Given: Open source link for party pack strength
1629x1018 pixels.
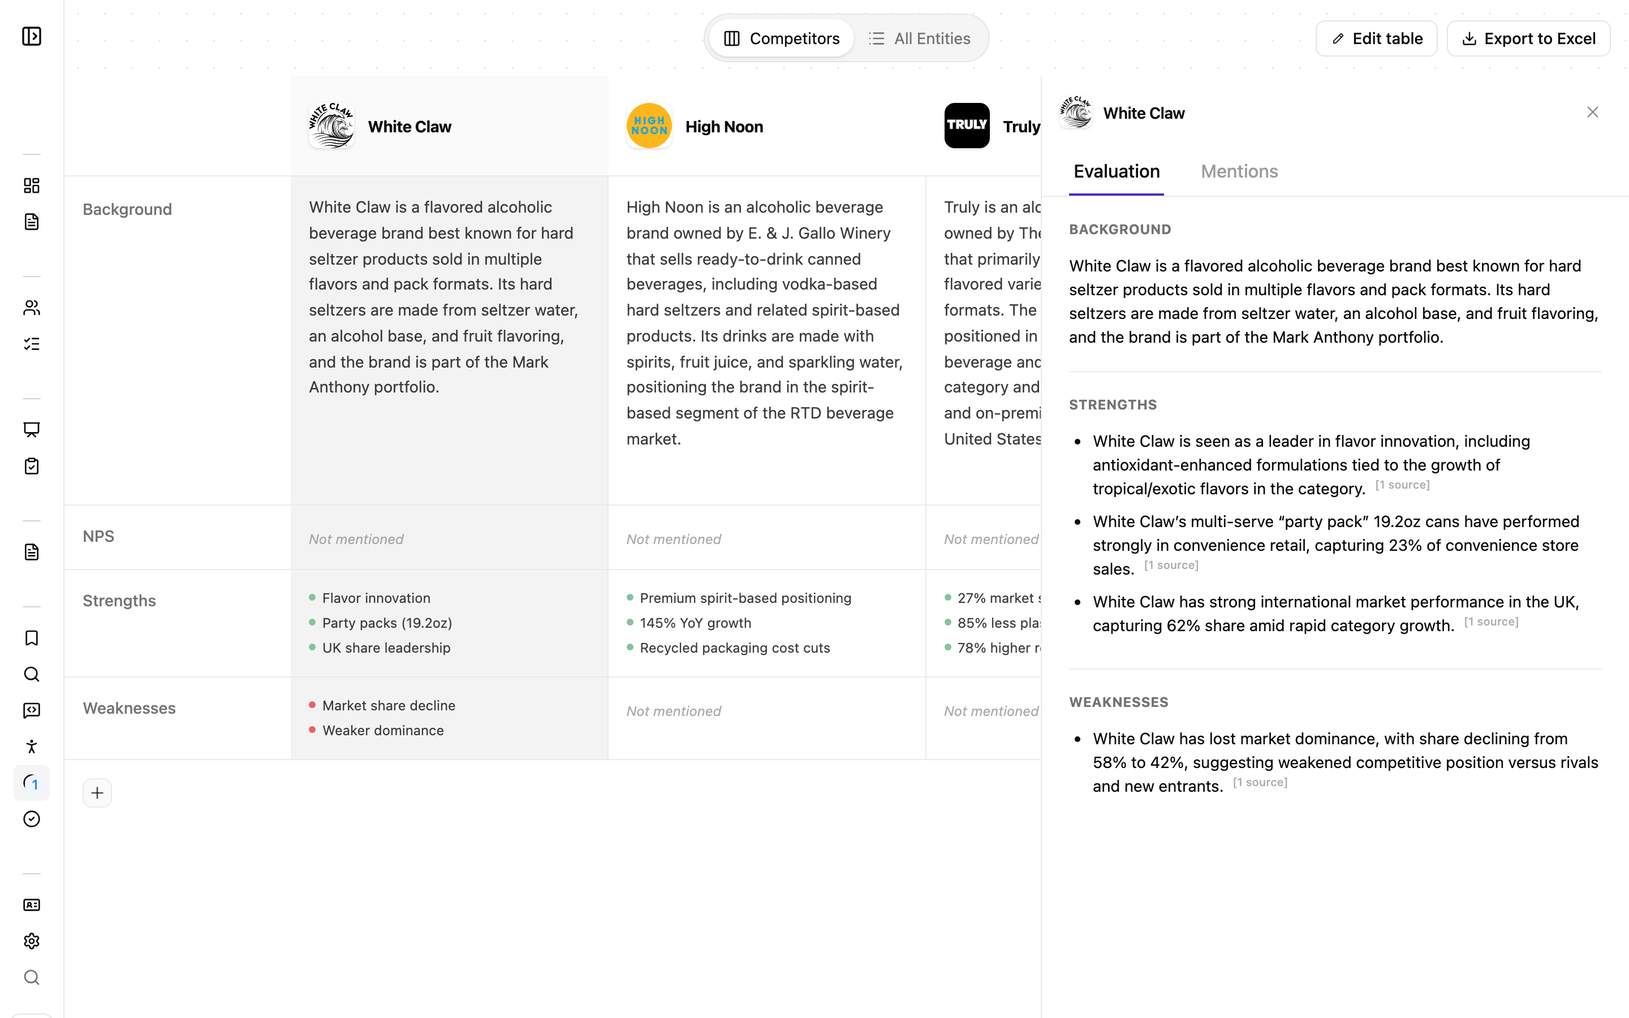Looking at the screenshot, I should pos(1171,565).
